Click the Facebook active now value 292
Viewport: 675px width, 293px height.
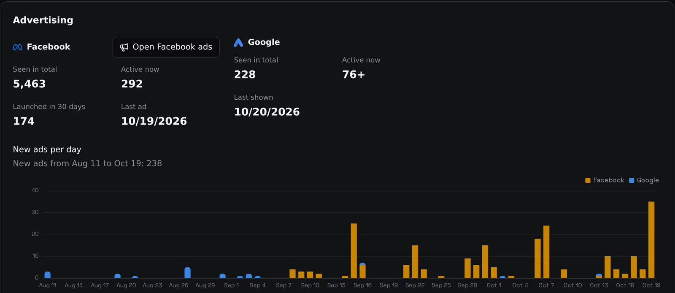132,84
